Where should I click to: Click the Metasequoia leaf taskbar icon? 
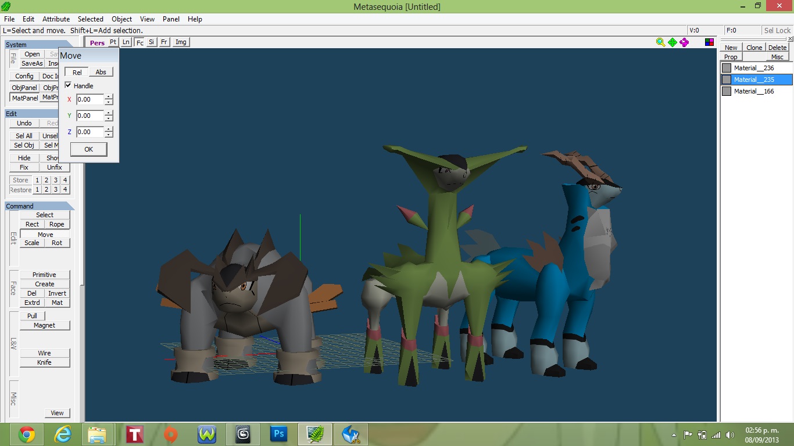(315, 434)
